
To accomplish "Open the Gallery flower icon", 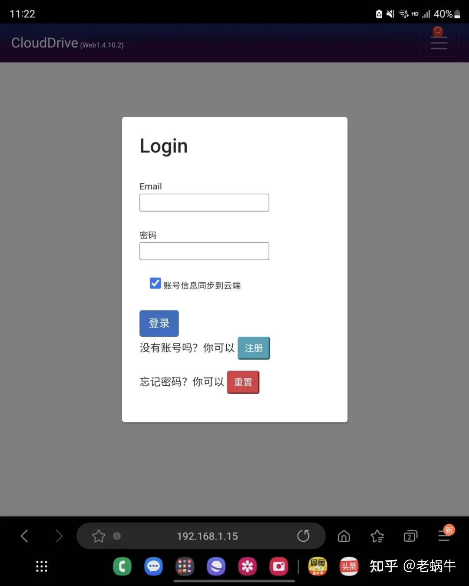I will [x=247, y=566].
